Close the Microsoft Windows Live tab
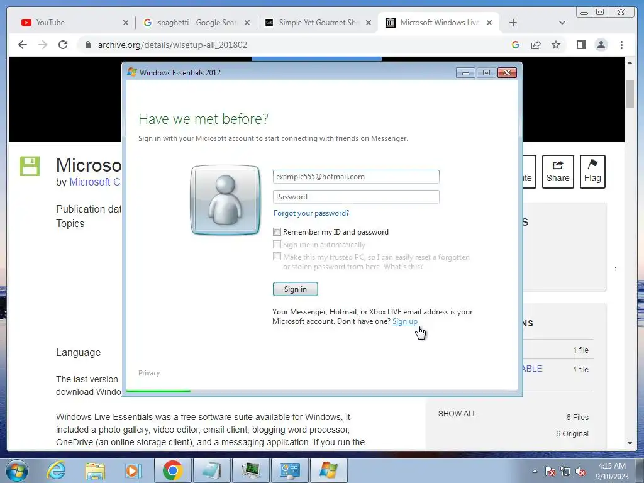 [x=489, y=23]
